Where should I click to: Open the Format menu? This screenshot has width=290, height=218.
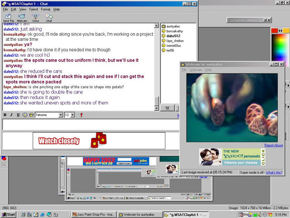coord(45,9)
